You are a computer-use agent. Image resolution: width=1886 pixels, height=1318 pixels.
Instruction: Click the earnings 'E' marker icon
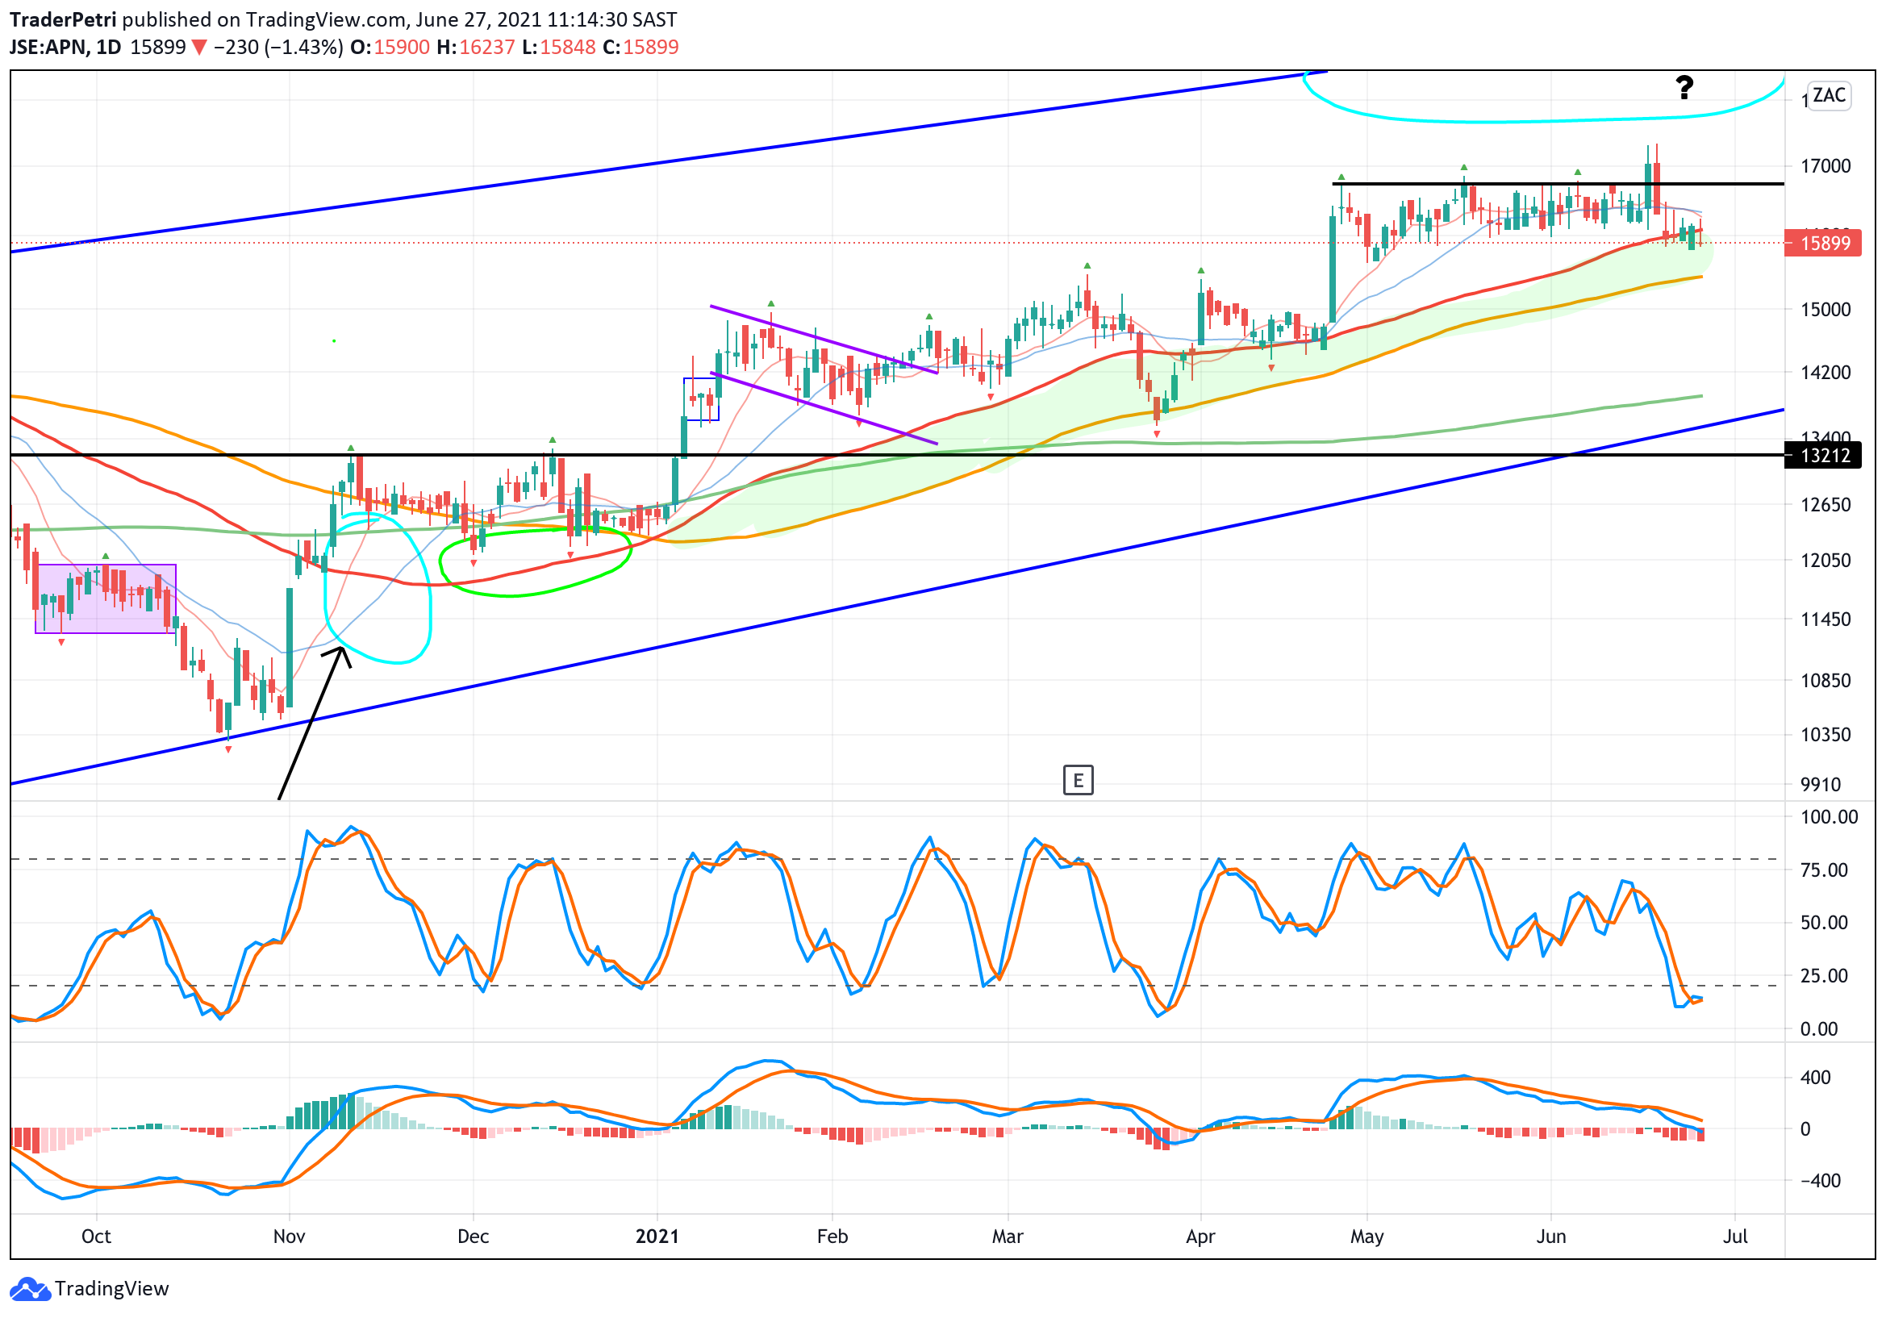pyautogui.click(x=1078, y=780)
